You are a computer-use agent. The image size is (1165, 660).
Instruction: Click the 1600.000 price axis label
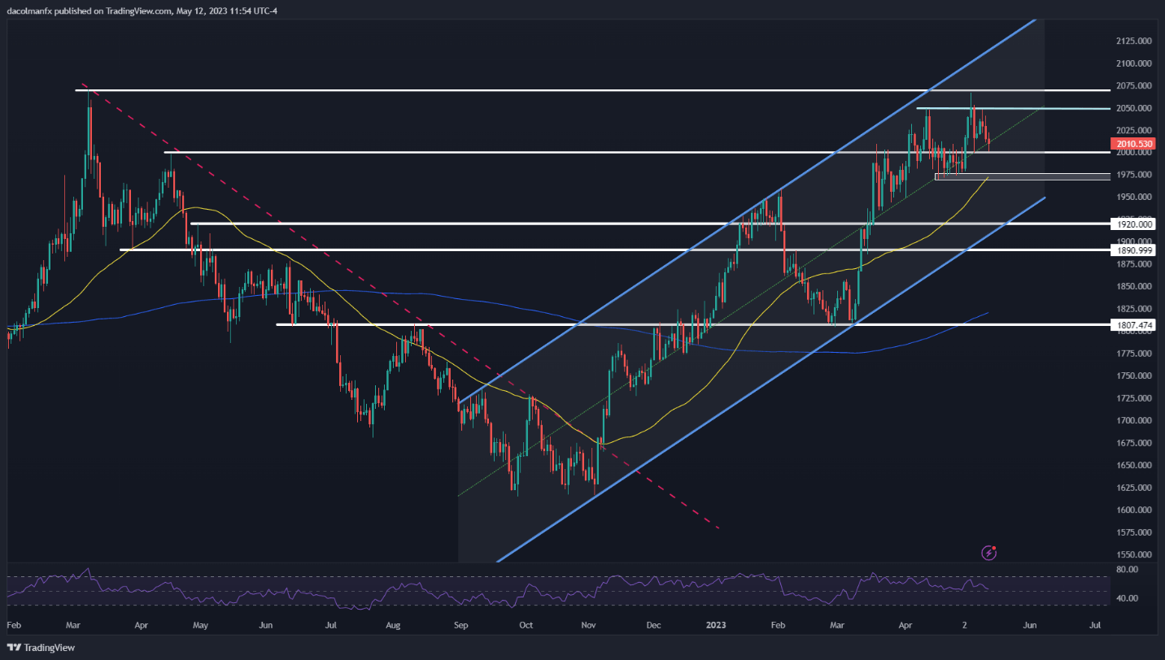tap(1136, 510)
